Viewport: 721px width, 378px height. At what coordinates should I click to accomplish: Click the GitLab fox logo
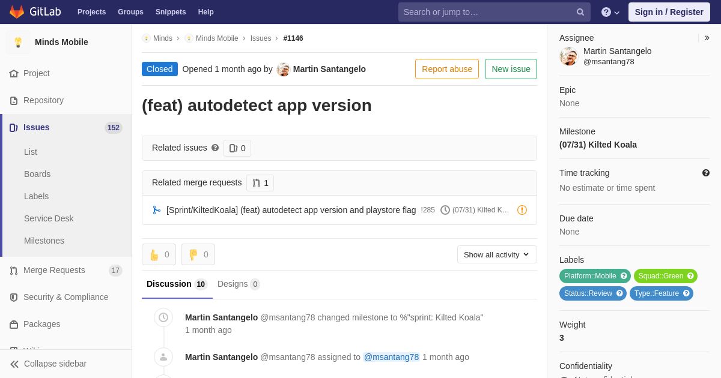[17, 12]
